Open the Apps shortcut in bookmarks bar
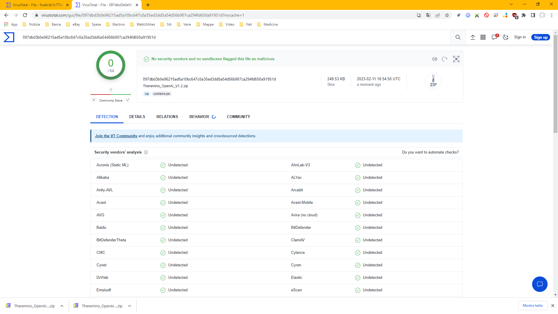 11,24
